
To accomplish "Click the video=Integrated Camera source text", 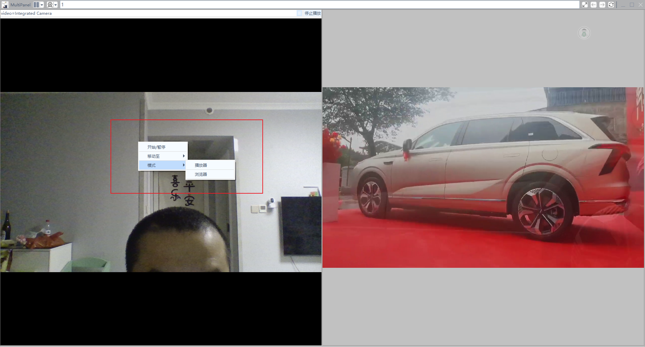I will (26, 13).
